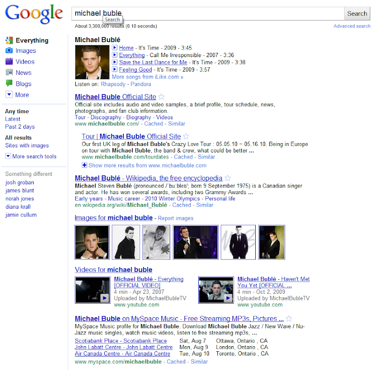Play the song Feeling Good
This screenshot has width=374, height=370.
(x=115, y=70)
